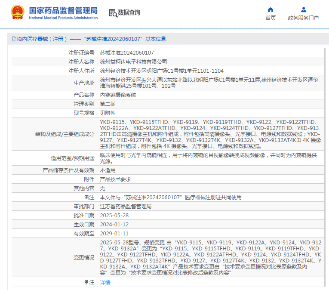Click the national emblem logo

click(18, 12)
